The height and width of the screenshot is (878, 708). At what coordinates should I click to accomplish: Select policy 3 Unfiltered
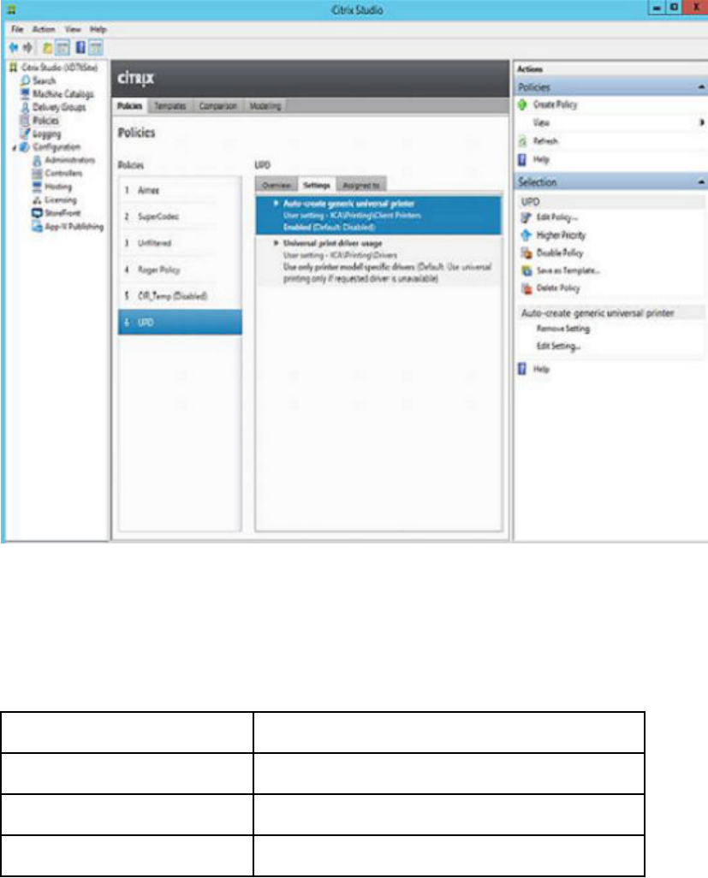pos(180,243)
